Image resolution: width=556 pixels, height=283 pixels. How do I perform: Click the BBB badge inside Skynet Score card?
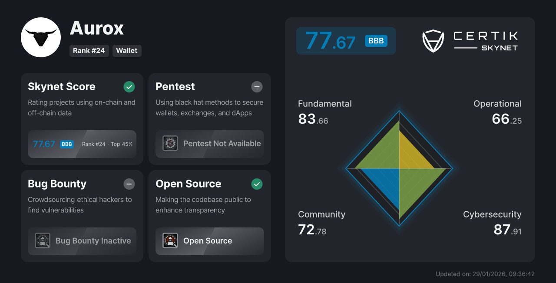coord(66,144)
